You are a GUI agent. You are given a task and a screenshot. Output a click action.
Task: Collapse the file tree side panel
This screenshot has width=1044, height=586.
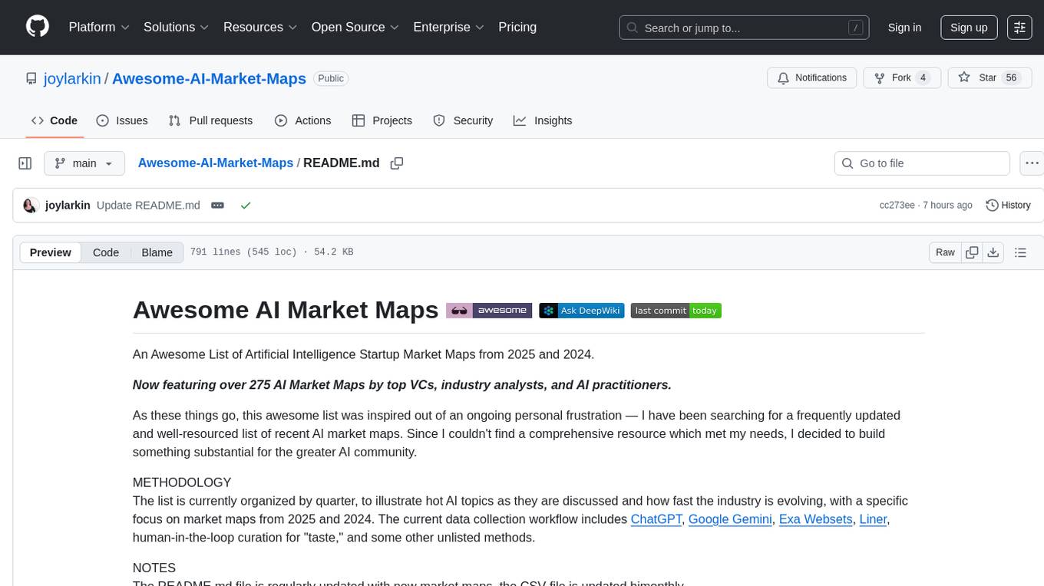25,163
